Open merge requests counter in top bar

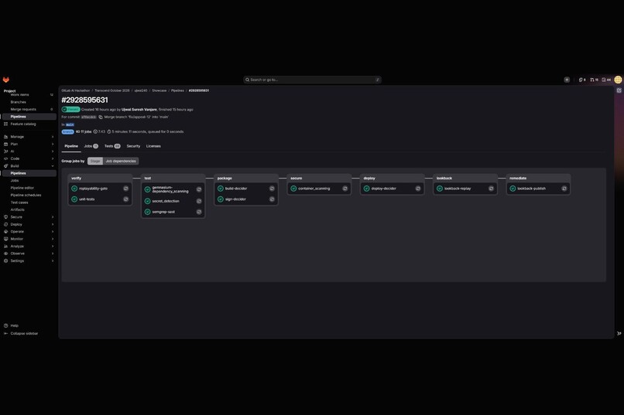click(594, 80)
